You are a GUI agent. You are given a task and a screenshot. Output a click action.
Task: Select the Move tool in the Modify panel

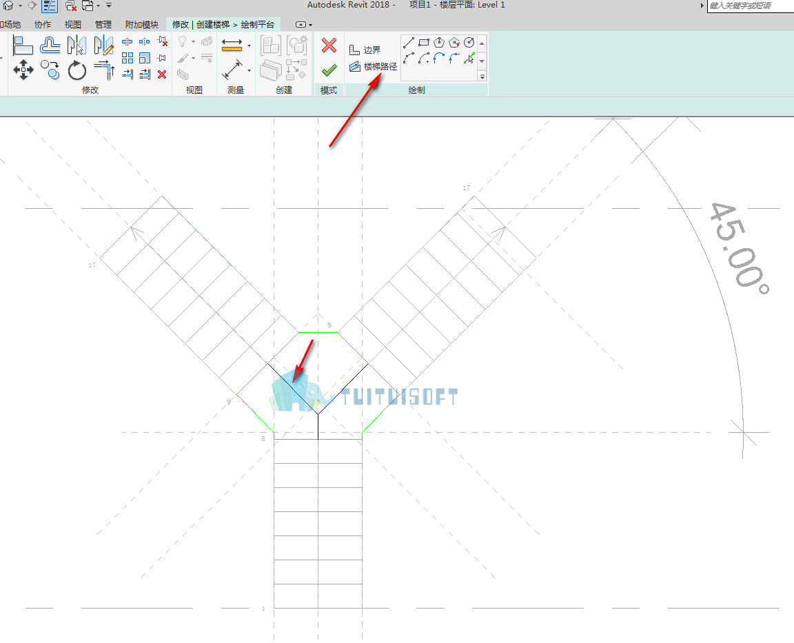[x=23, y=70]
